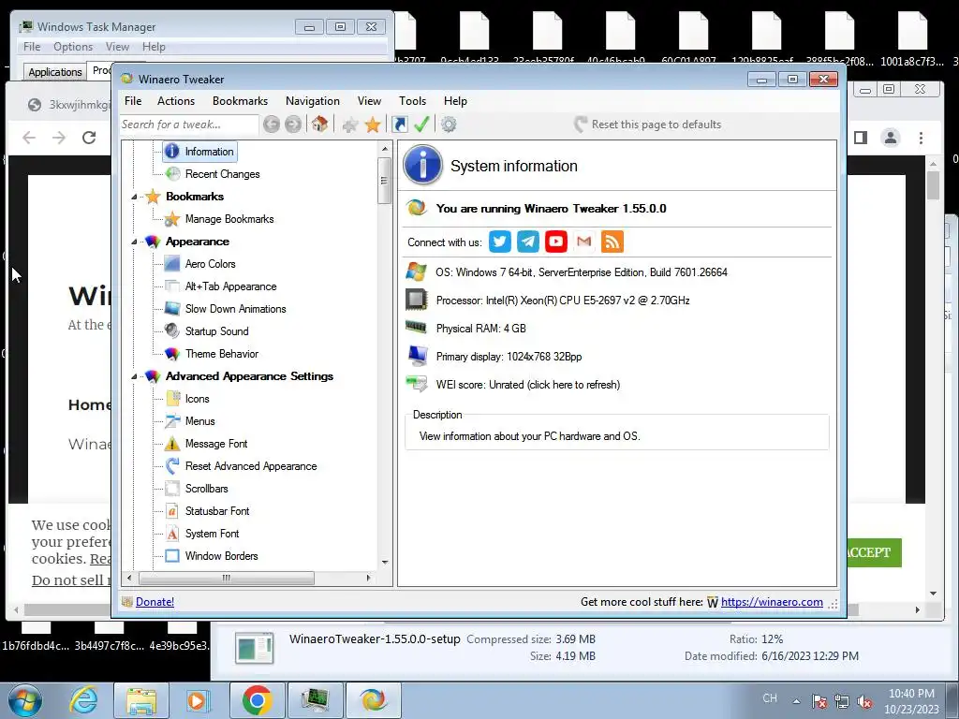Click the Search for a tweak field
Image resolution: width=959 pixels, height=719 pixels.
189,125
